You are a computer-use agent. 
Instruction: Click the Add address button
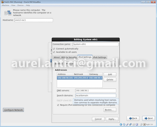[110, 74]
